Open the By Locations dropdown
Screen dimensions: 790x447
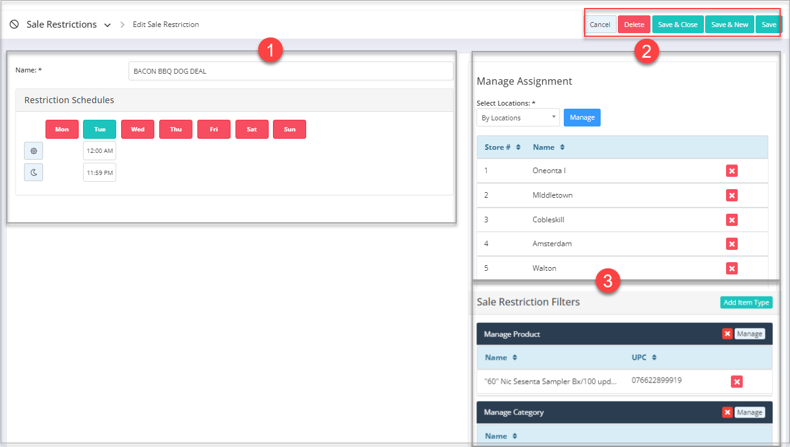pos(518,118)
